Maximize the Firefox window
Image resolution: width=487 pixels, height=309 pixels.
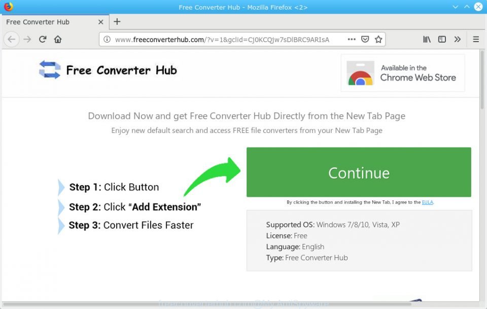click(x=467, y=7)
